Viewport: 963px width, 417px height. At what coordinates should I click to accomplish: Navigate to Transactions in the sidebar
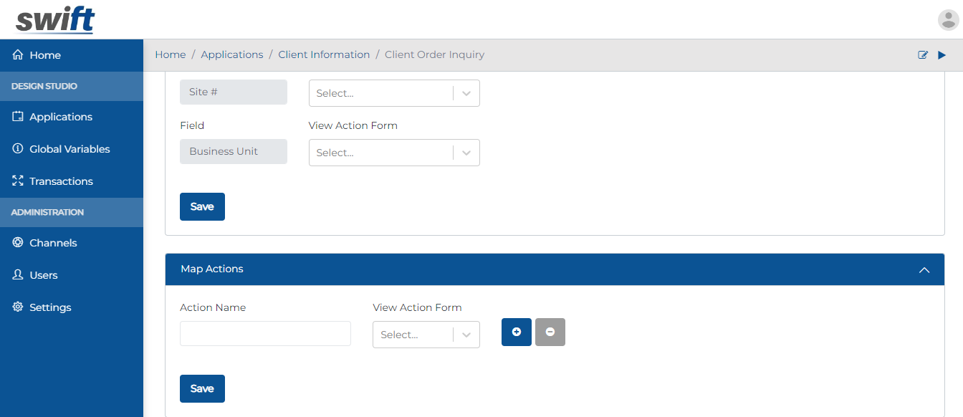click(x=61, y=181)
